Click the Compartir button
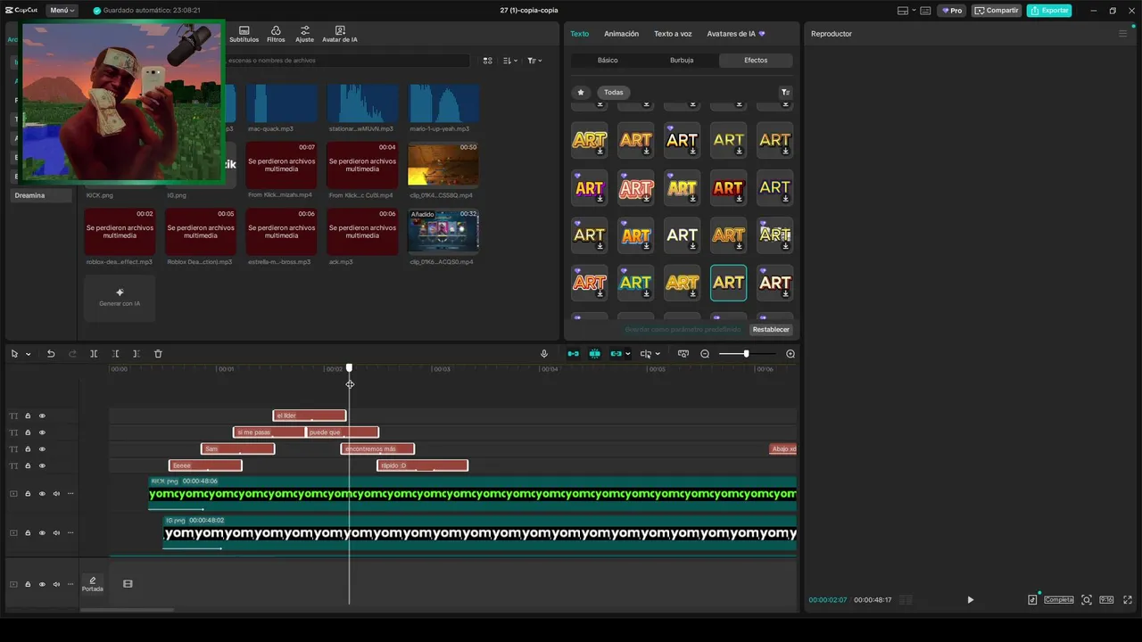 point(997,11)
